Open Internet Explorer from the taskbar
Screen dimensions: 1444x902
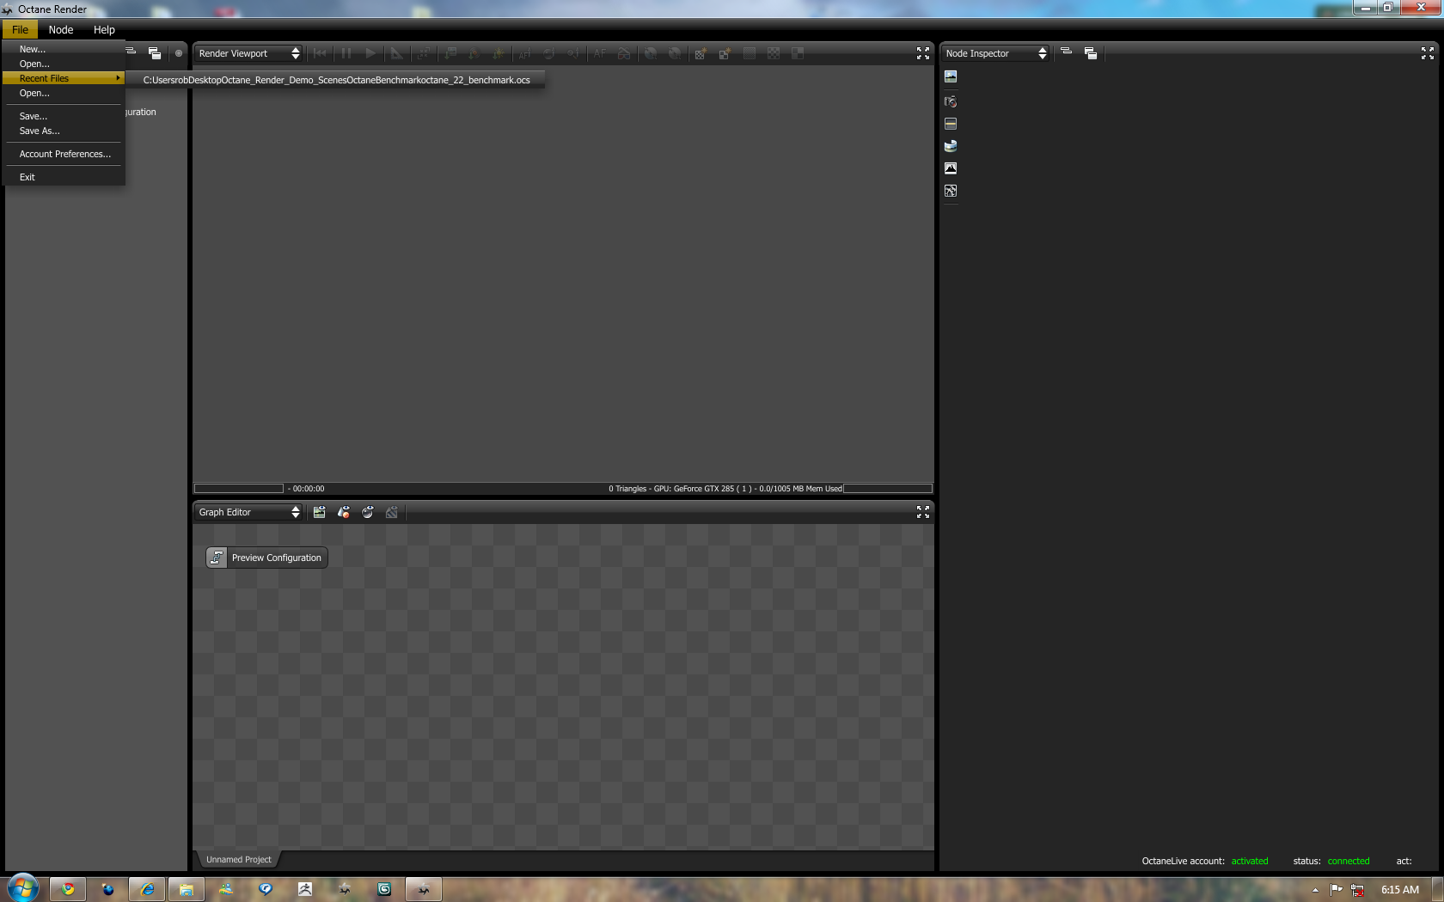pyautogui.click(x=147, y=889)
